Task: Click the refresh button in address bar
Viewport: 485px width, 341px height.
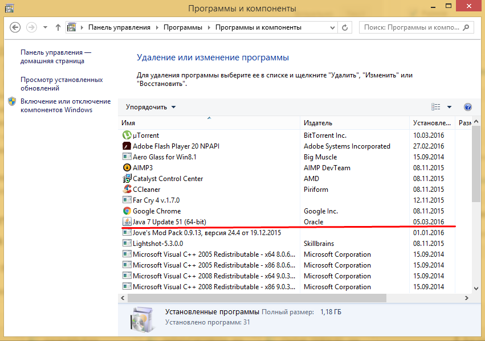Action: click(x=345, y=27)
